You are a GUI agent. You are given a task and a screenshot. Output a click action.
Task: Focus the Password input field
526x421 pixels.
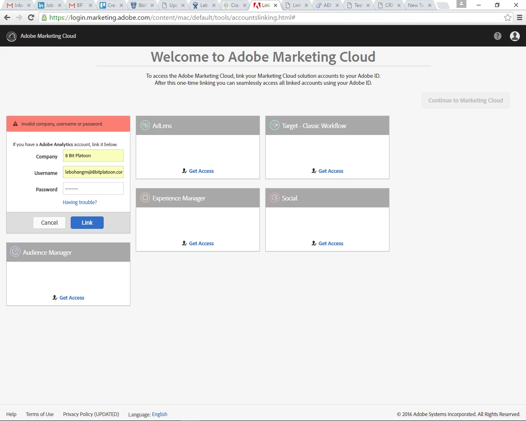[93, 188]
